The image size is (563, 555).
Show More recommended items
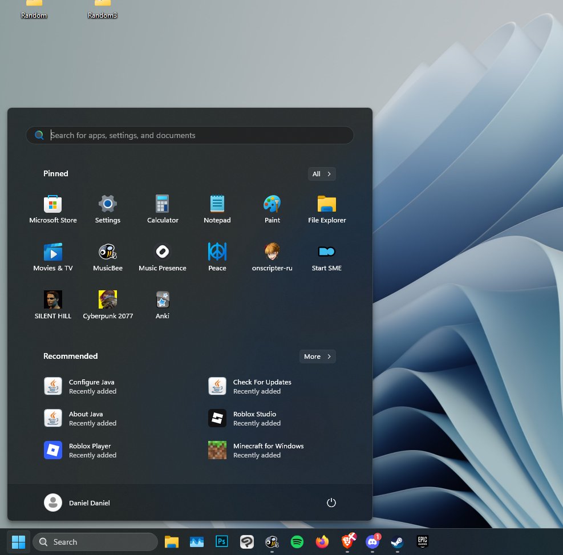coord(317,357)
